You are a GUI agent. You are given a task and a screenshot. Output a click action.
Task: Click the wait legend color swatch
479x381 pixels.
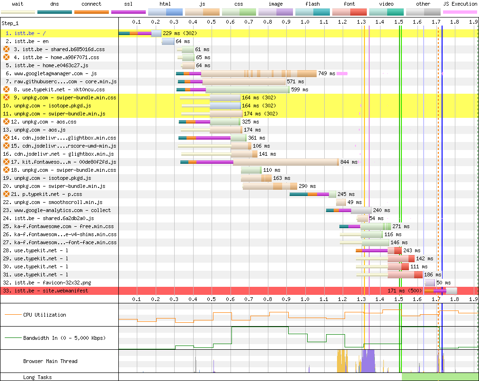(x=18, y=12)
